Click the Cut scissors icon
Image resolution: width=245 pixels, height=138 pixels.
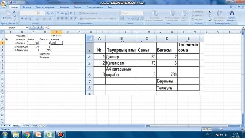click(14, 12)
